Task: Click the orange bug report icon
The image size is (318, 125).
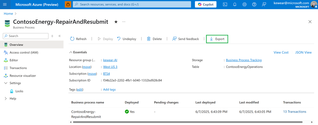Action: pyautogui.click(x=68, y=4)
